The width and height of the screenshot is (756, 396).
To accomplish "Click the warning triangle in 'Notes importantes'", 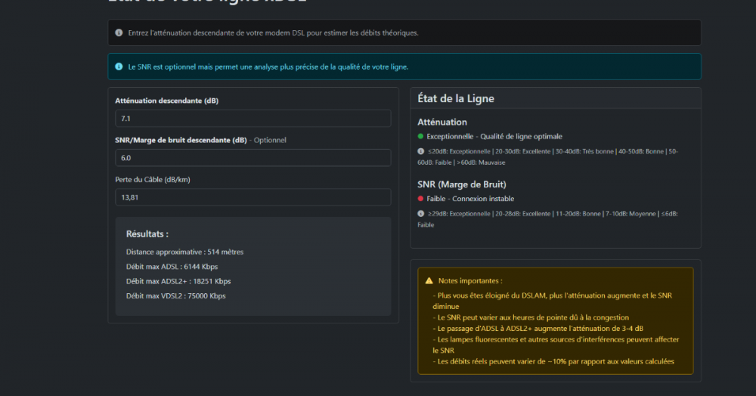I will (429, 280).
